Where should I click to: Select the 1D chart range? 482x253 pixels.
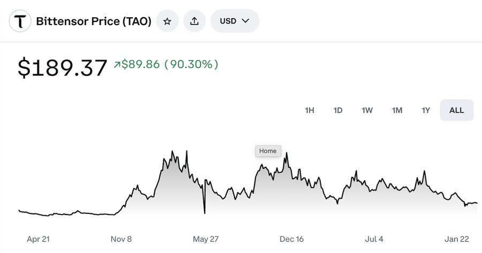[338, 110]
